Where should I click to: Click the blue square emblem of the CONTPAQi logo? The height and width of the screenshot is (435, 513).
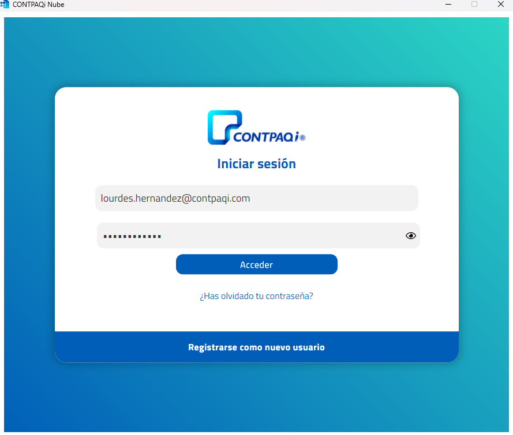pyautogui.click(x=225, y=127)
